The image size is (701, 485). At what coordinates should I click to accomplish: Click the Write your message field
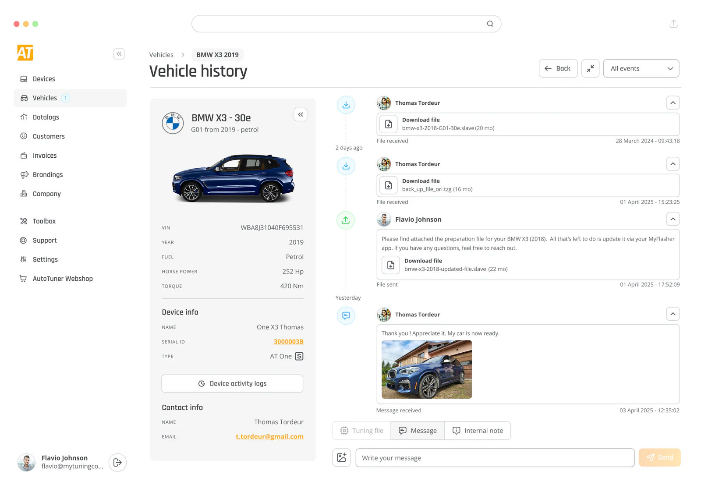tap(495, 458)
